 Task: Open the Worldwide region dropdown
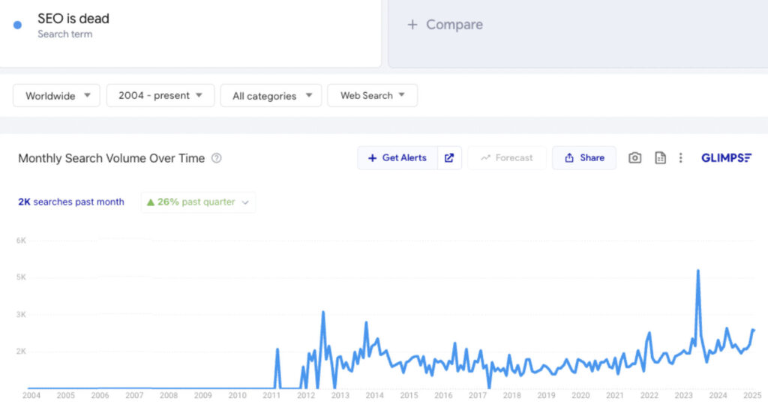point(56,95)
